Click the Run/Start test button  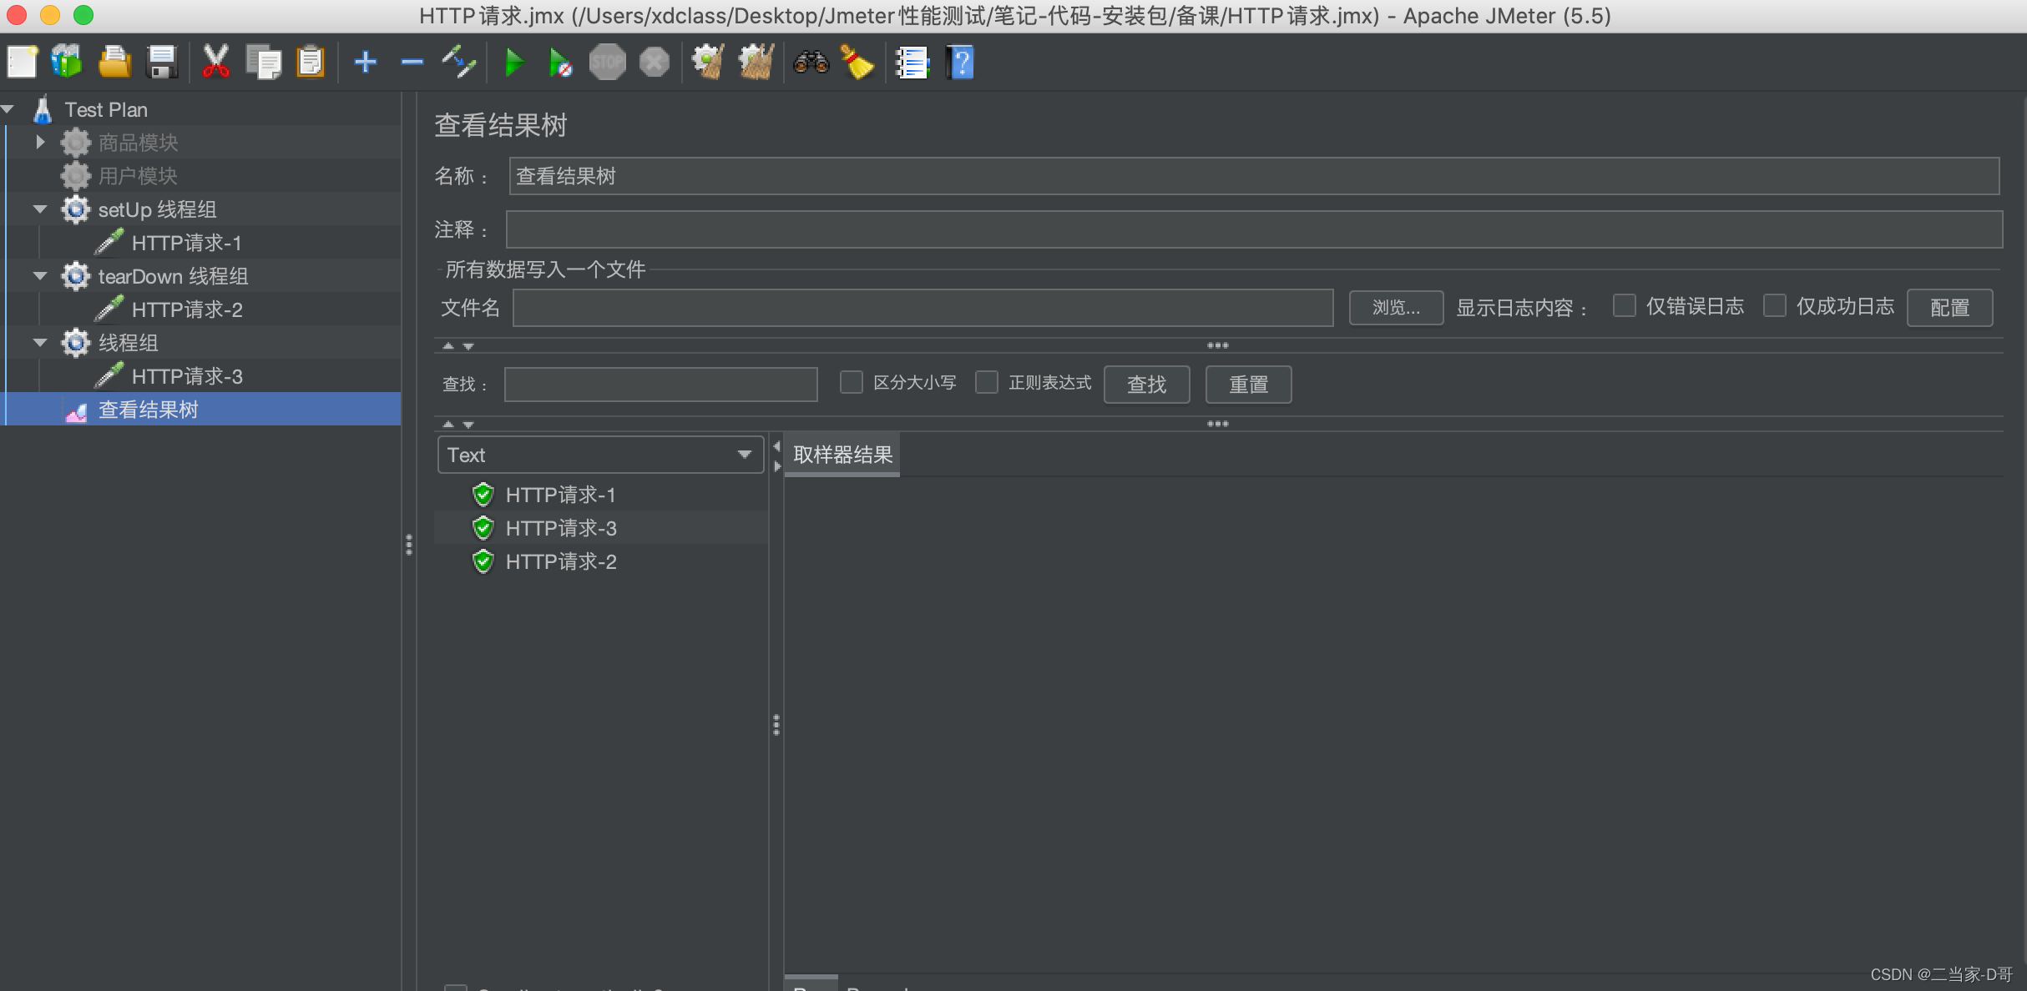[x=513, y=63]
